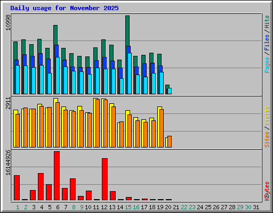273x213 pixels.
Task: Click day label 25 on the axis
Action: tap(208, 207)
